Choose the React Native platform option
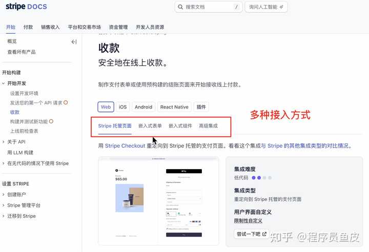 pos(174,107)
